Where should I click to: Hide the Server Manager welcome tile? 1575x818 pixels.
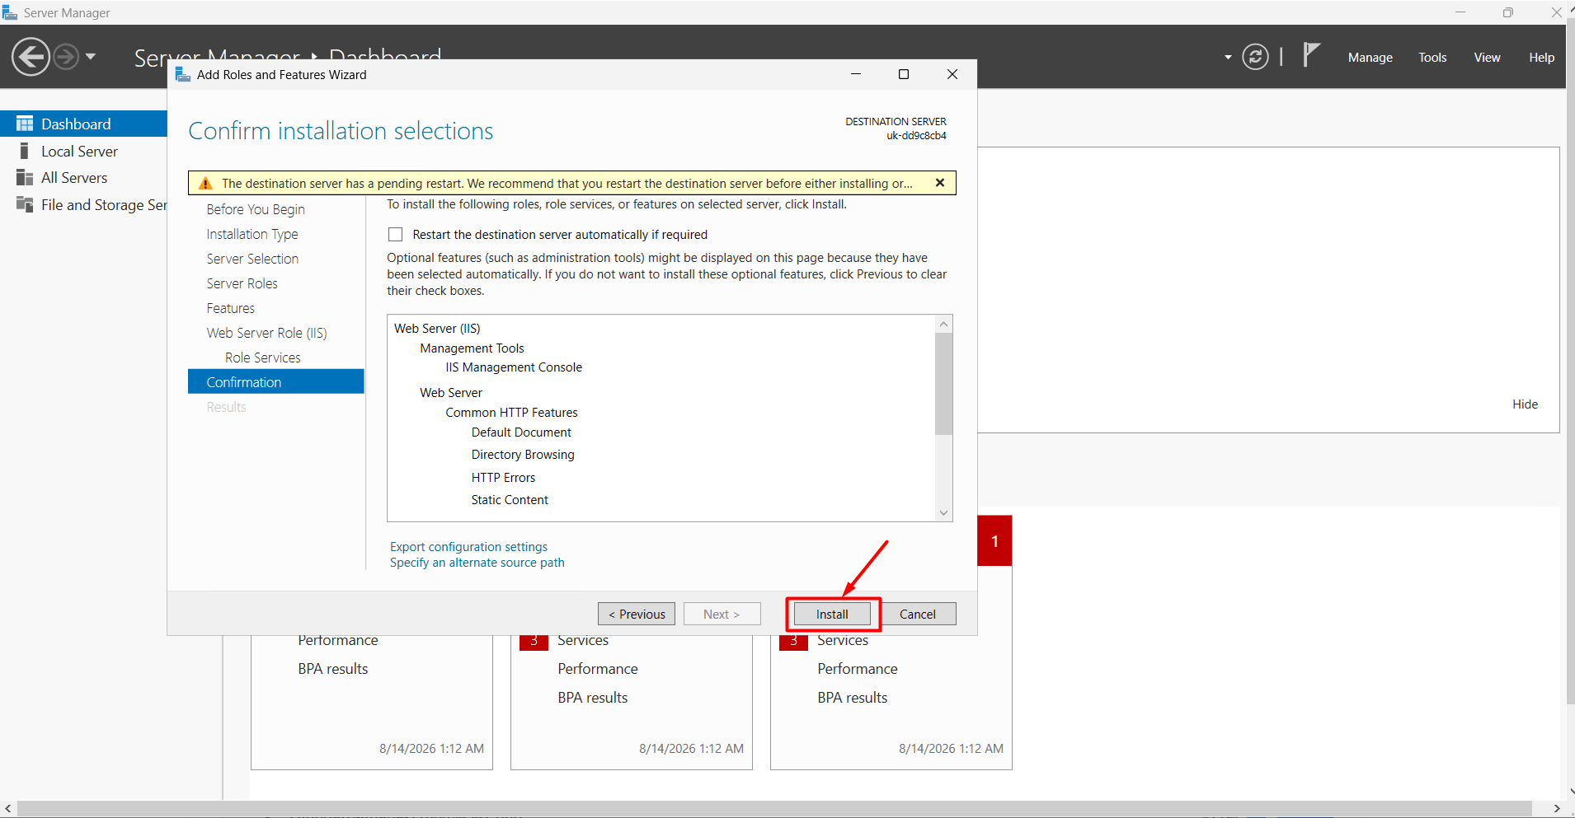click(x=1525, y=404)
